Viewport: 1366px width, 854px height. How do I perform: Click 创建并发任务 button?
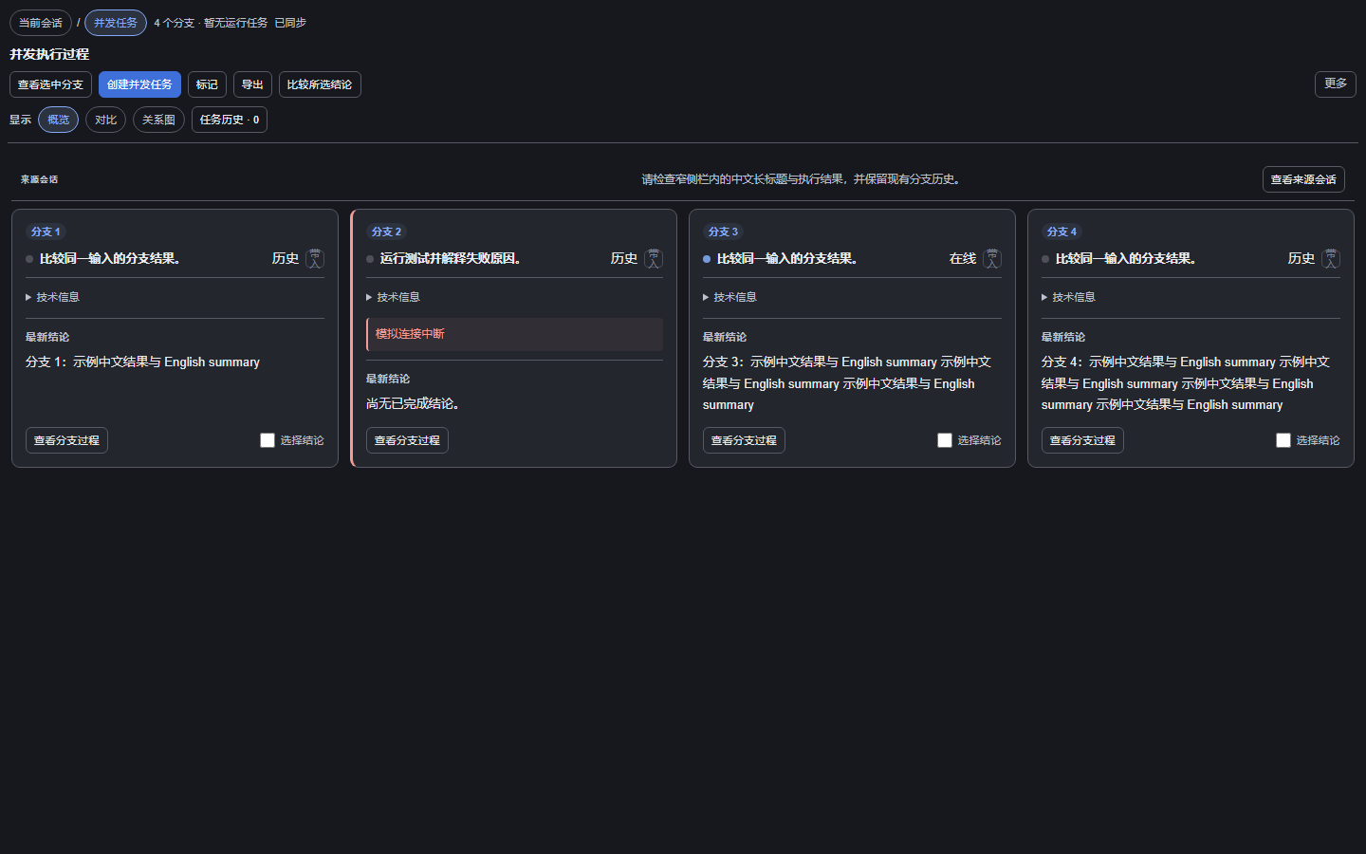pyautogui.click(x=139, y=84)
